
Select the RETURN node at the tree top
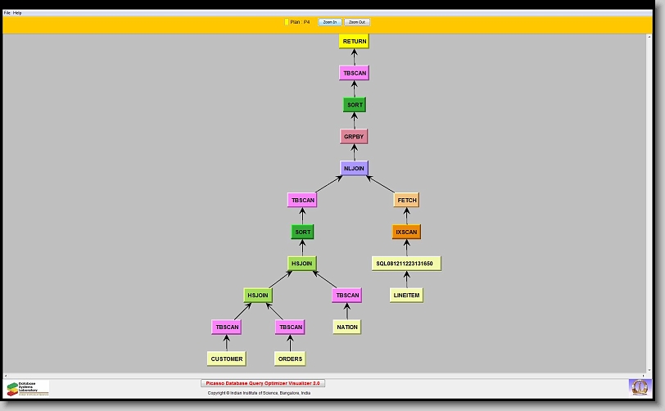point(354,41)
